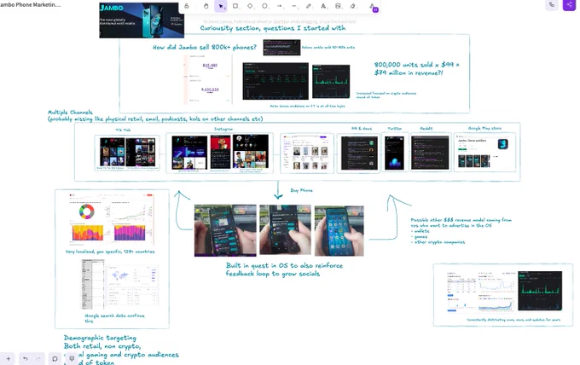
Task: Select the Twitter channel phone screenshot
Action: (x=394, y=153)
